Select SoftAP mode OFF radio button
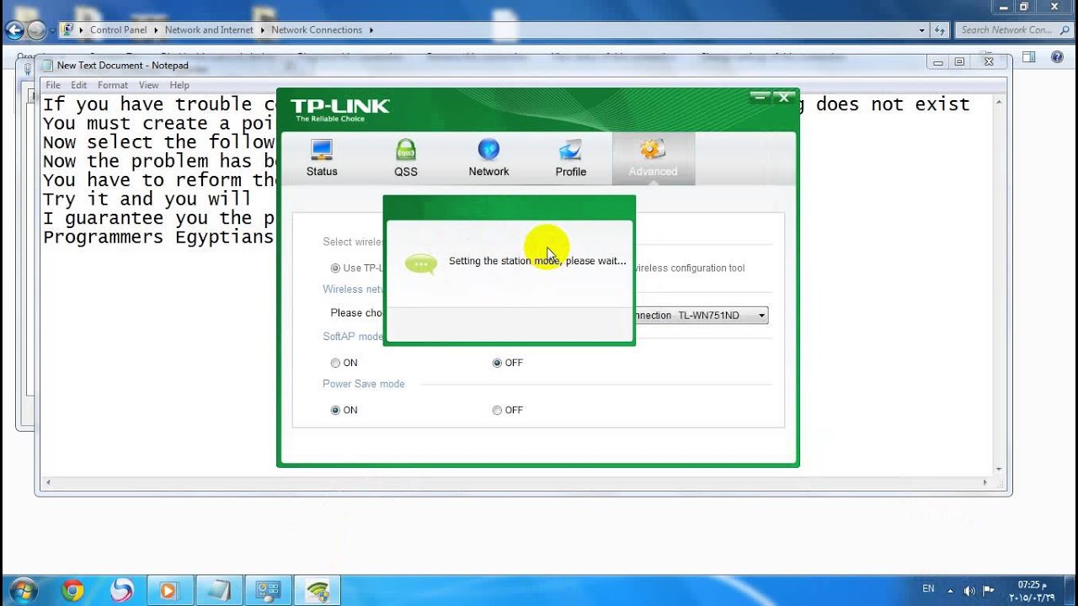 (x=497, y=363)
